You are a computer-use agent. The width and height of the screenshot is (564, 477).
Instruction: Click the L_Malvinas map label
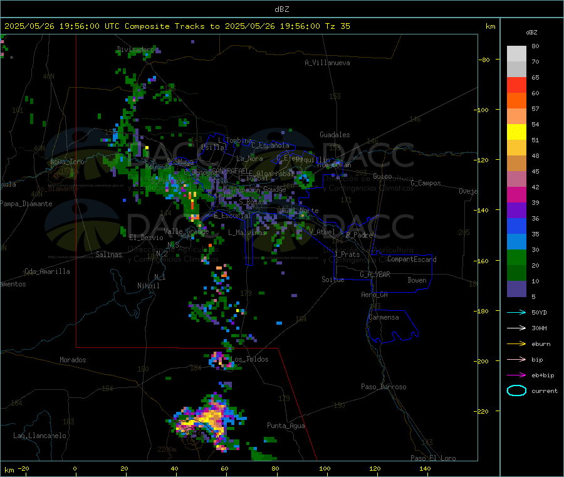pos(247,233)
